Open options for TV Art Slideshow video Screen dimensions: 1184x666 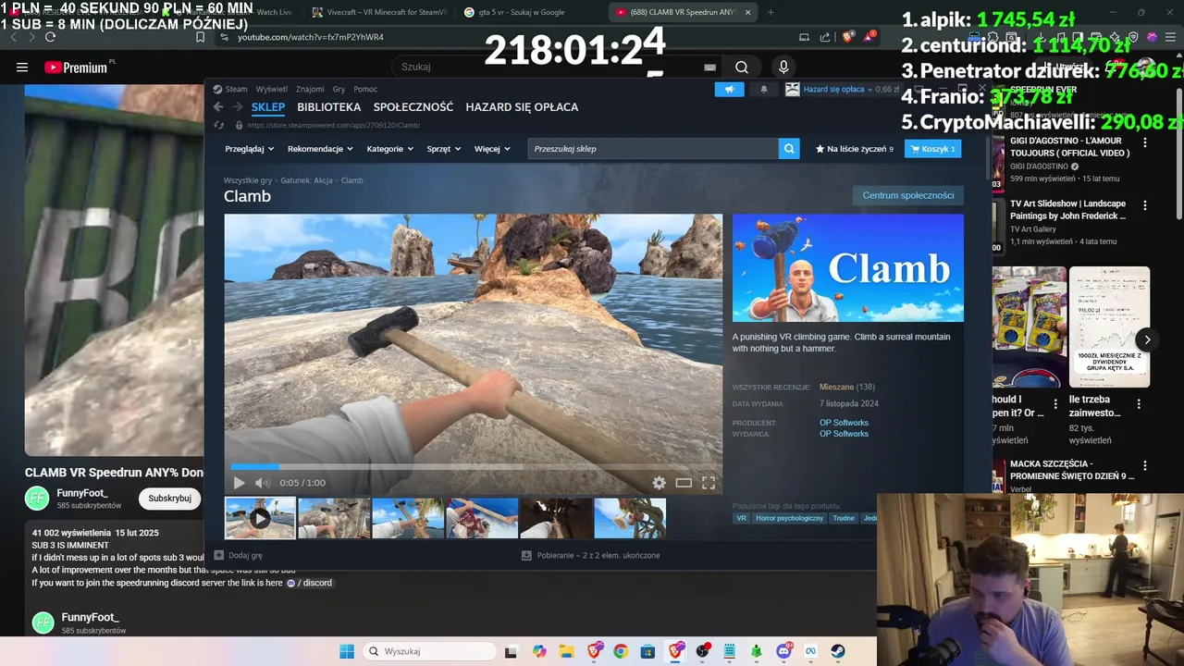[x=1145, y=205]
